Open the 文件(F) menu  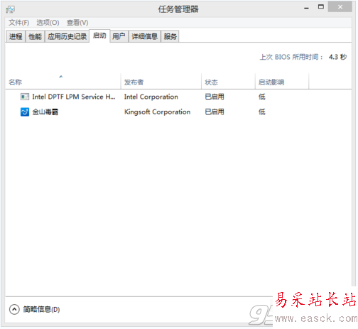19,23
